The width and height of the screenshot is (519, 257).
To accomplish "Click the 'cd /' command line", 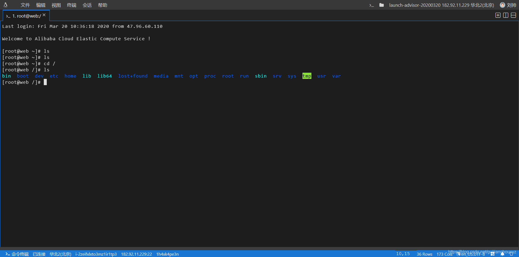I will coord(29,64).
